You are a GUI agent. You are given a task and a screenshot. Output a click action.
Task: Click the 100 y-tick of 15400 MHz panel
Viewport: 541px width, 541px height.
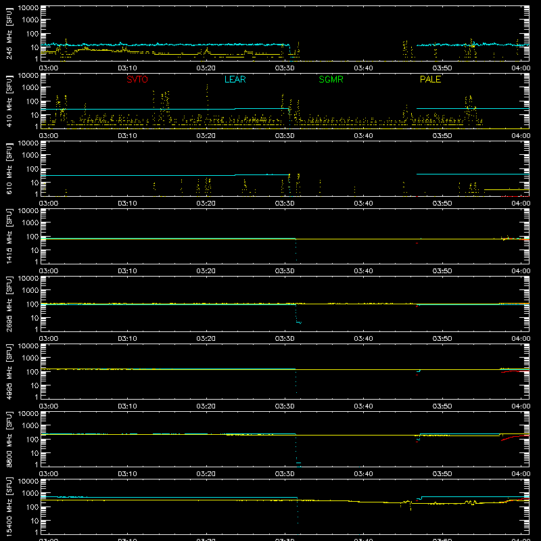click(x=32, y=507)
